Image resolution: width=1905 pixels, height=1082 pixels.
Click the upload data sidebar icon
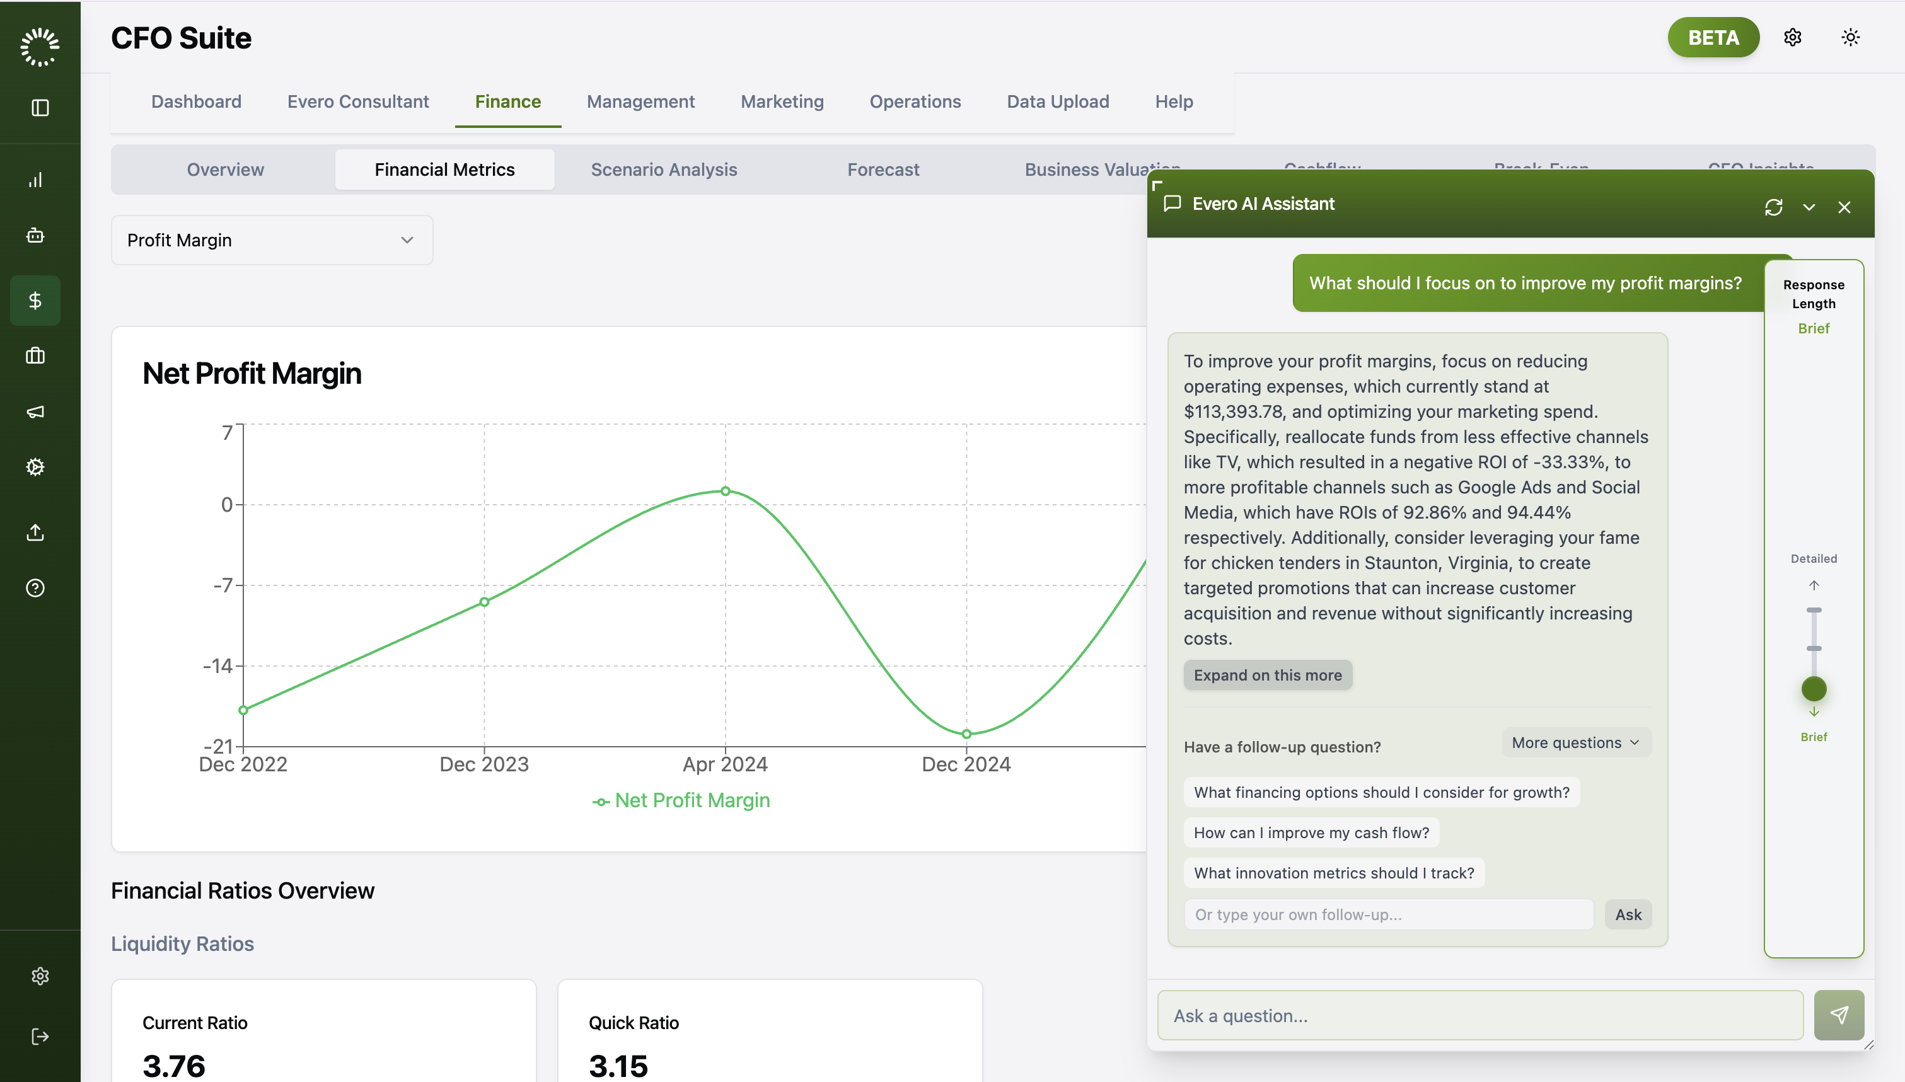[35, 532]
